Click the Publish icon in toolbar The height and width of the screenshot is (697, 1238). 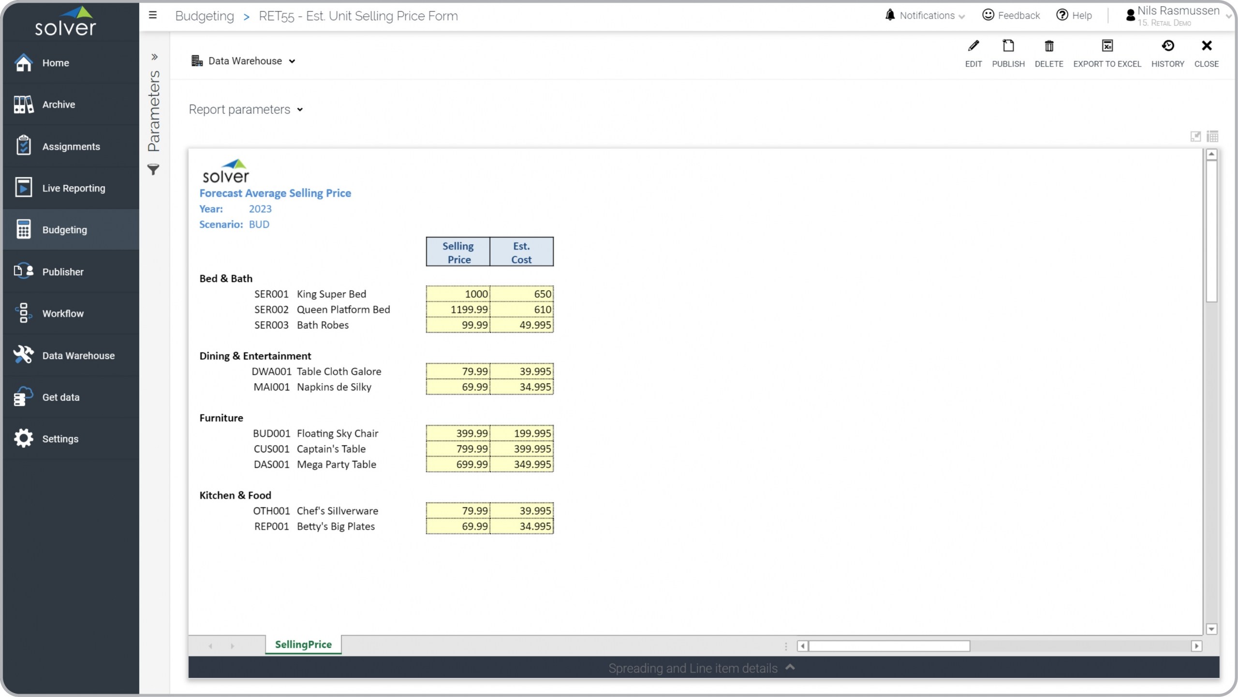(x=1008, y=46)
